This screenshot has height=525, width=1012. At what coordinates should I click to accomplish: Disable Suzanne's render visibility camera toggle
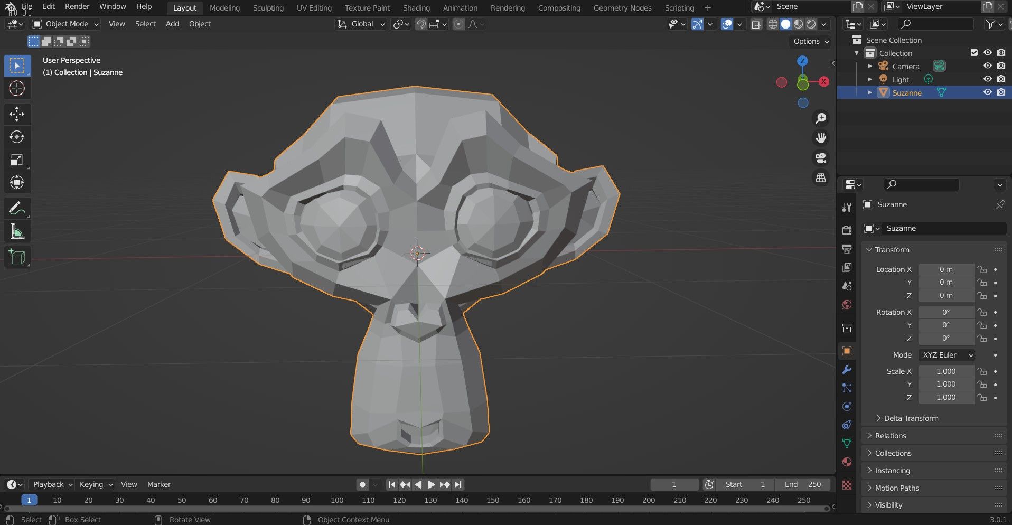[x=1000, y=92]
